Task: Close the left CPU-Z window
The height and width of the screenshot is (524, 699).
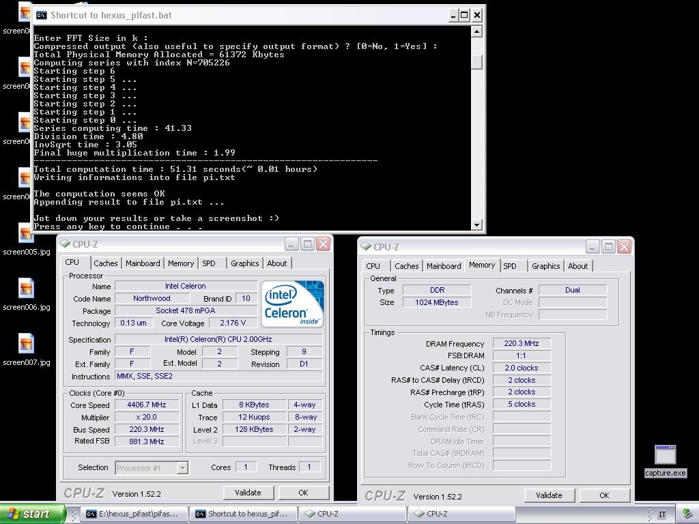Action: (x=323, y=244)
